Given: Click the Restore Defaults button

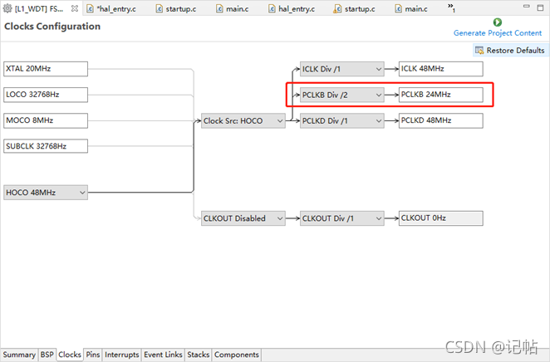Looking at the screenshot, I should 510,50.
